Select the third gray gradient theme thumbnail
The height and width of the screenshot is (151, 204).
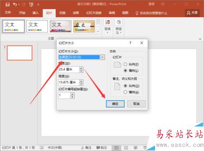[x=60, y=26]
